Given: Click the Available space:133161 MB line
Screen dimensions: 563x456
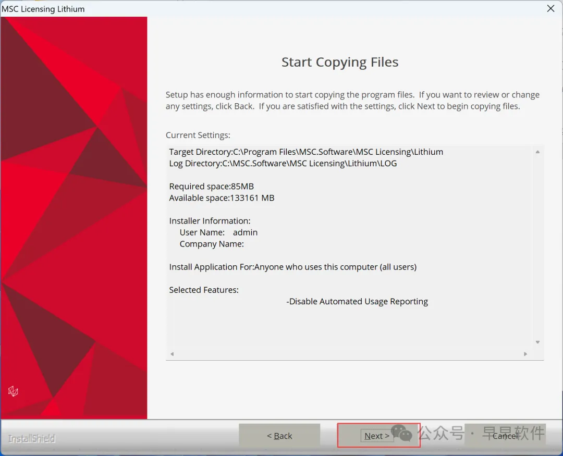Looking at the screenshot, I should pos(222,198).
